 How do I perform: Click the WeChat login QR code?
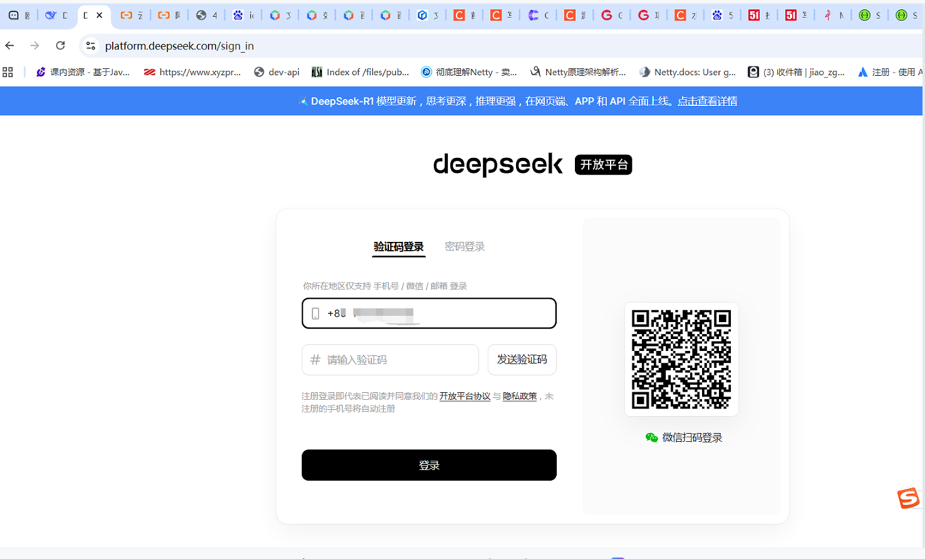(681, 359)
